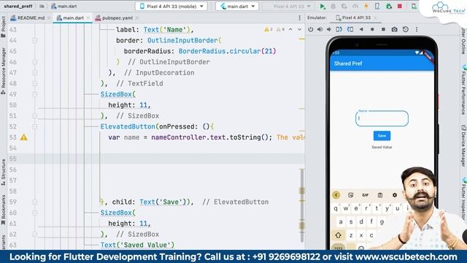Open the Bookmarks tool window
This screenshot has height=263, width=467.
coord(3,210)
